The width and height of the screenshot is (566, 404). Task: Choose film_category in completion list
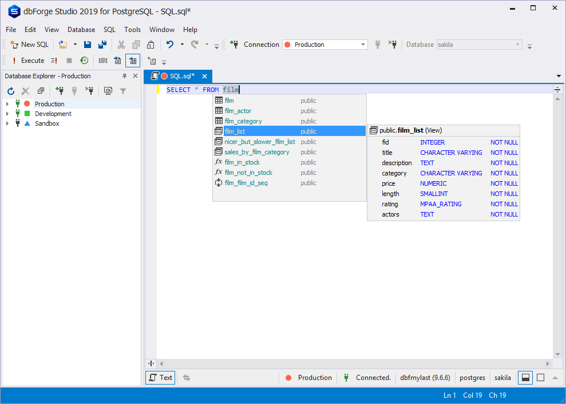[x=290, y=121]
